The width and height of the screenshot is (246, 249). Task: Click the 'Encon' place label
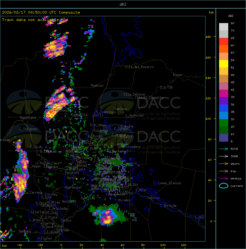(177, 75)
